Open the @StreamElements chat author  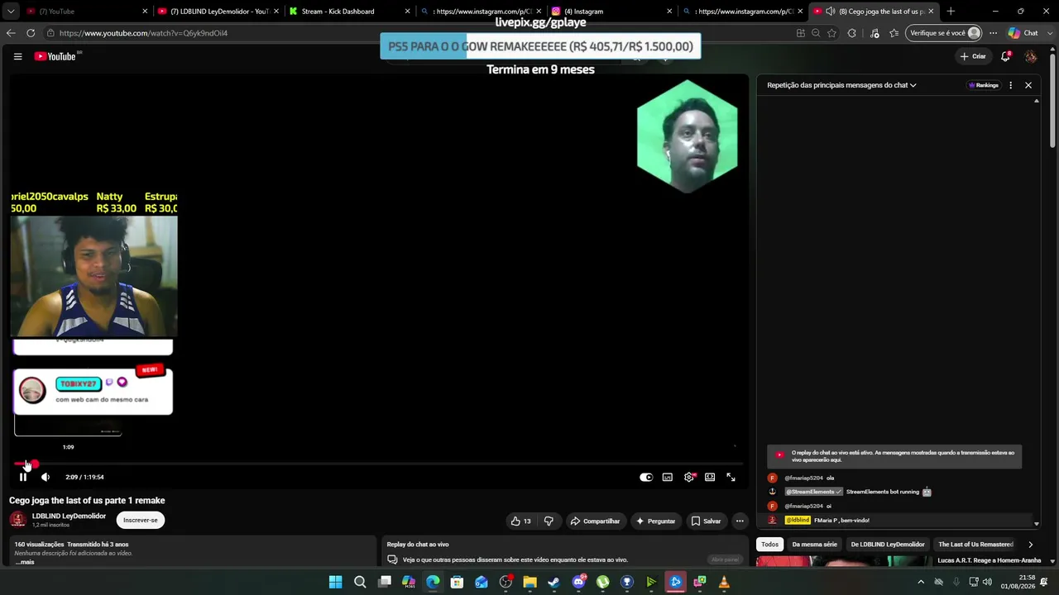tap(813, 492)
